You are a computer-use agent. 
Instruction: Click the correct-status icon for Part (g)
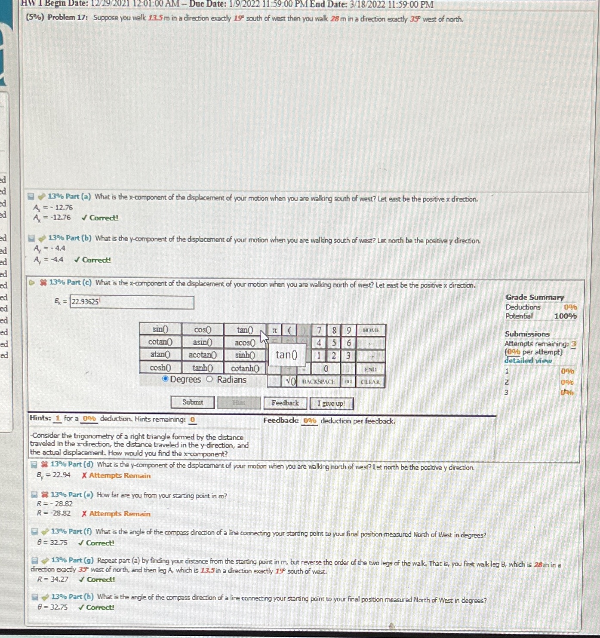pos(45,560)
